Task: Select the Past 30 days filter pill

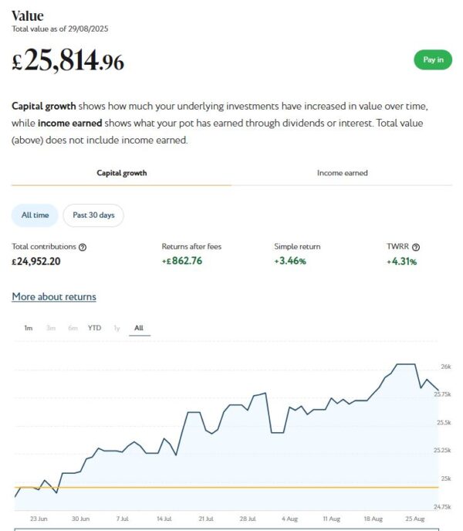Action: point(93,215)
